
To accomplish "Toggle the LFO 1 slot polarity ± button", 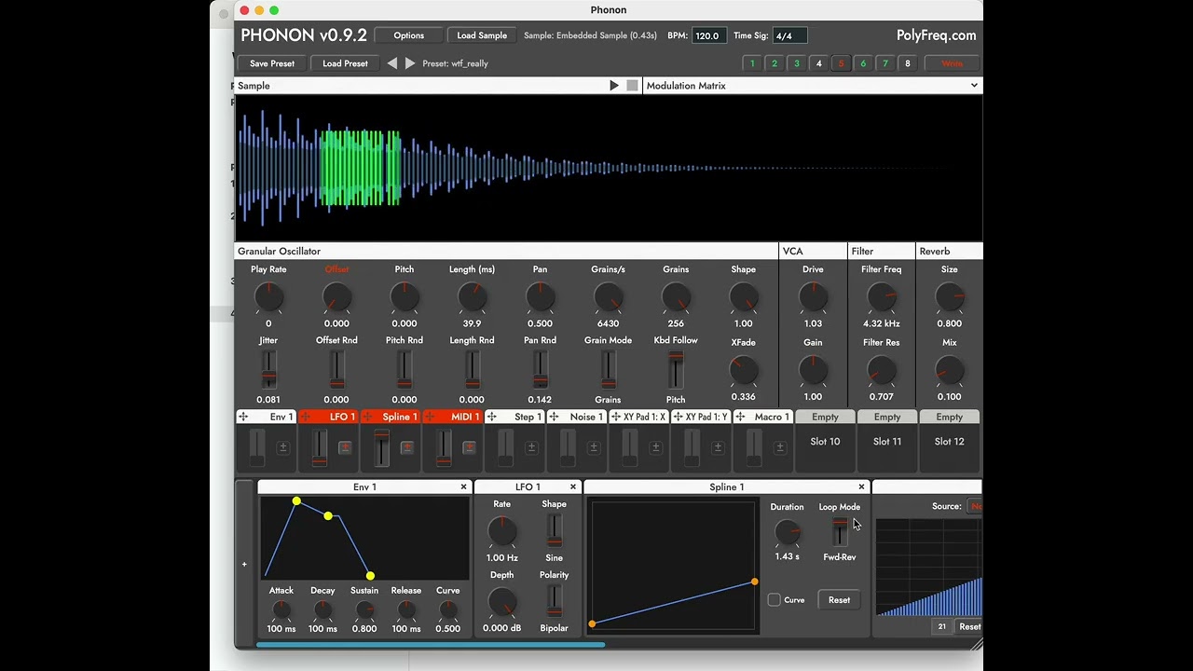I will tap(345, 447).
